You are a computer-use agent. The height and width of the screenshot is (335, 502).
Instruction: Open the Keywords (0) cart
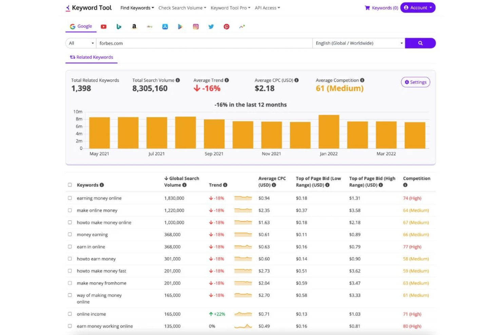click(381, 7)
